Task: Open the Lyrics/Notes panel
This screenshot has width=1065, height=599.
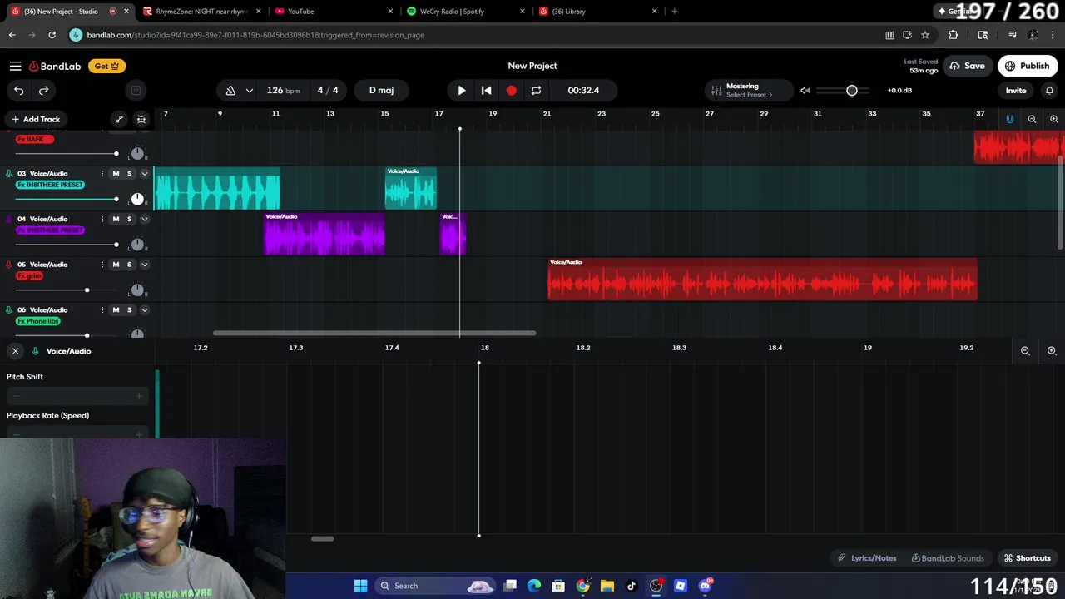Action: pyautogui.click(x=867, y=558)
